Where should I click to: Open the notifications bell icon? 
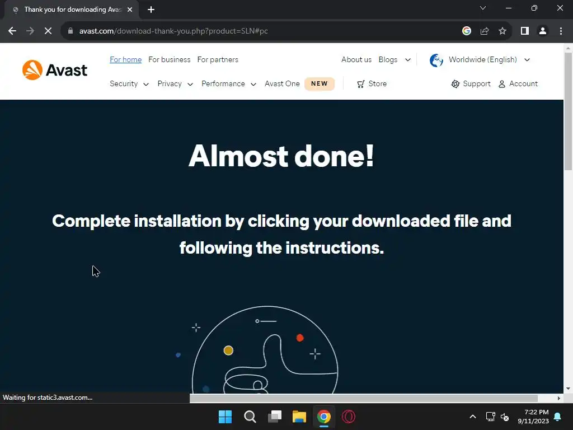coord(558,417)
